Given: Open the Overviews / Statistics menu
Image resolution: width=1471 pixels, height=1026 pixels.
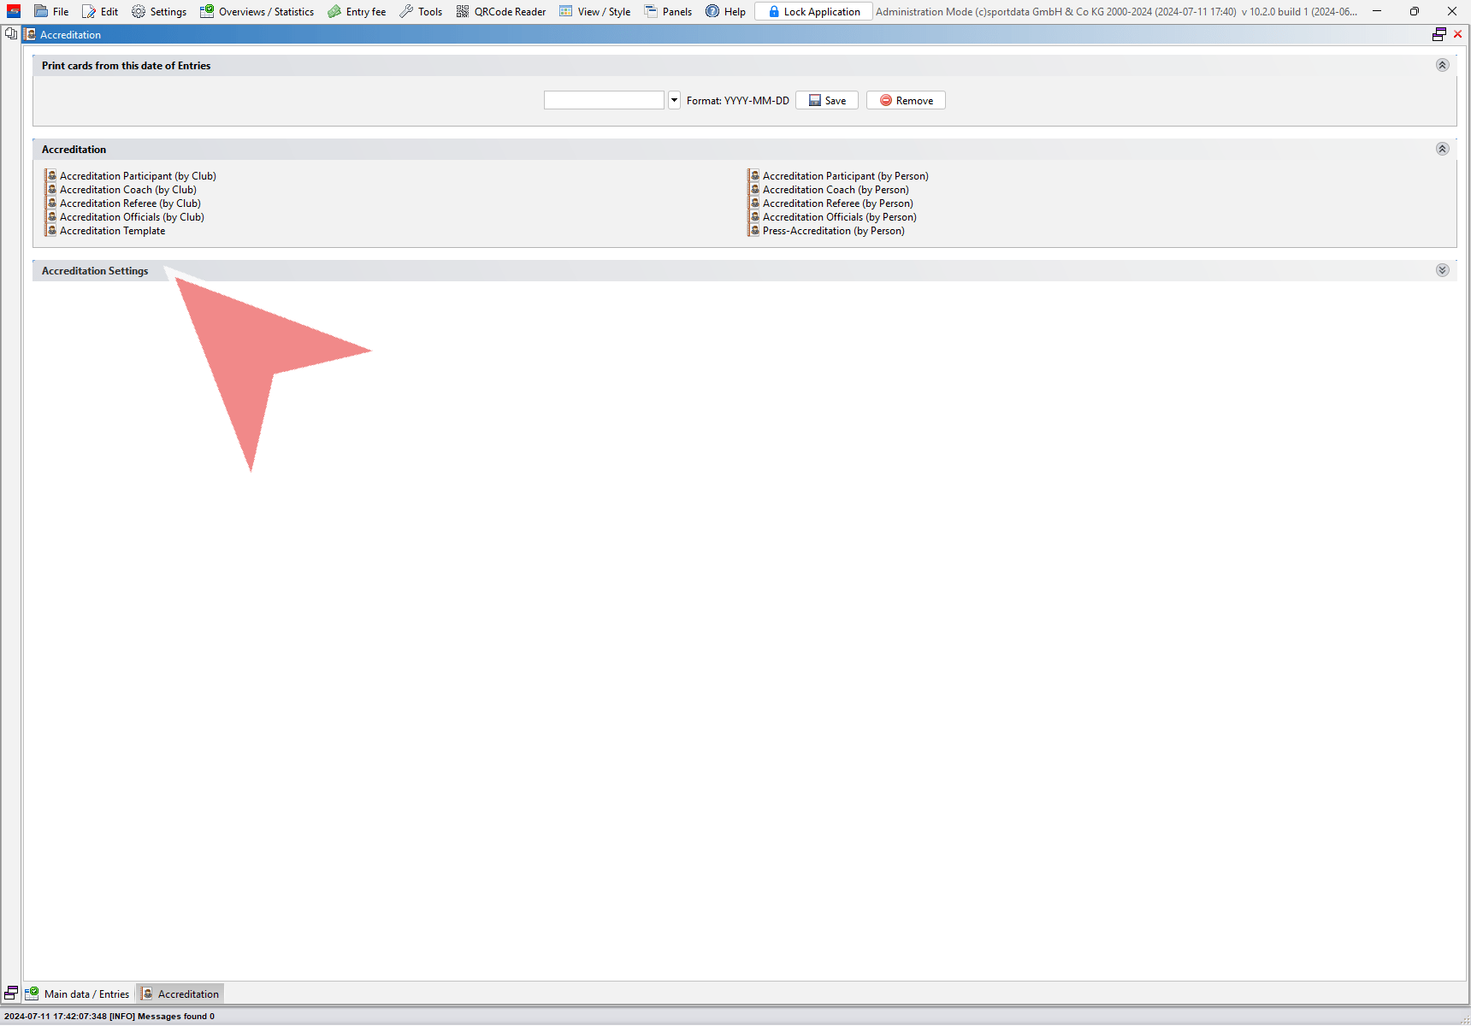Looking at the screenshot, I should [x=257, y=12].
